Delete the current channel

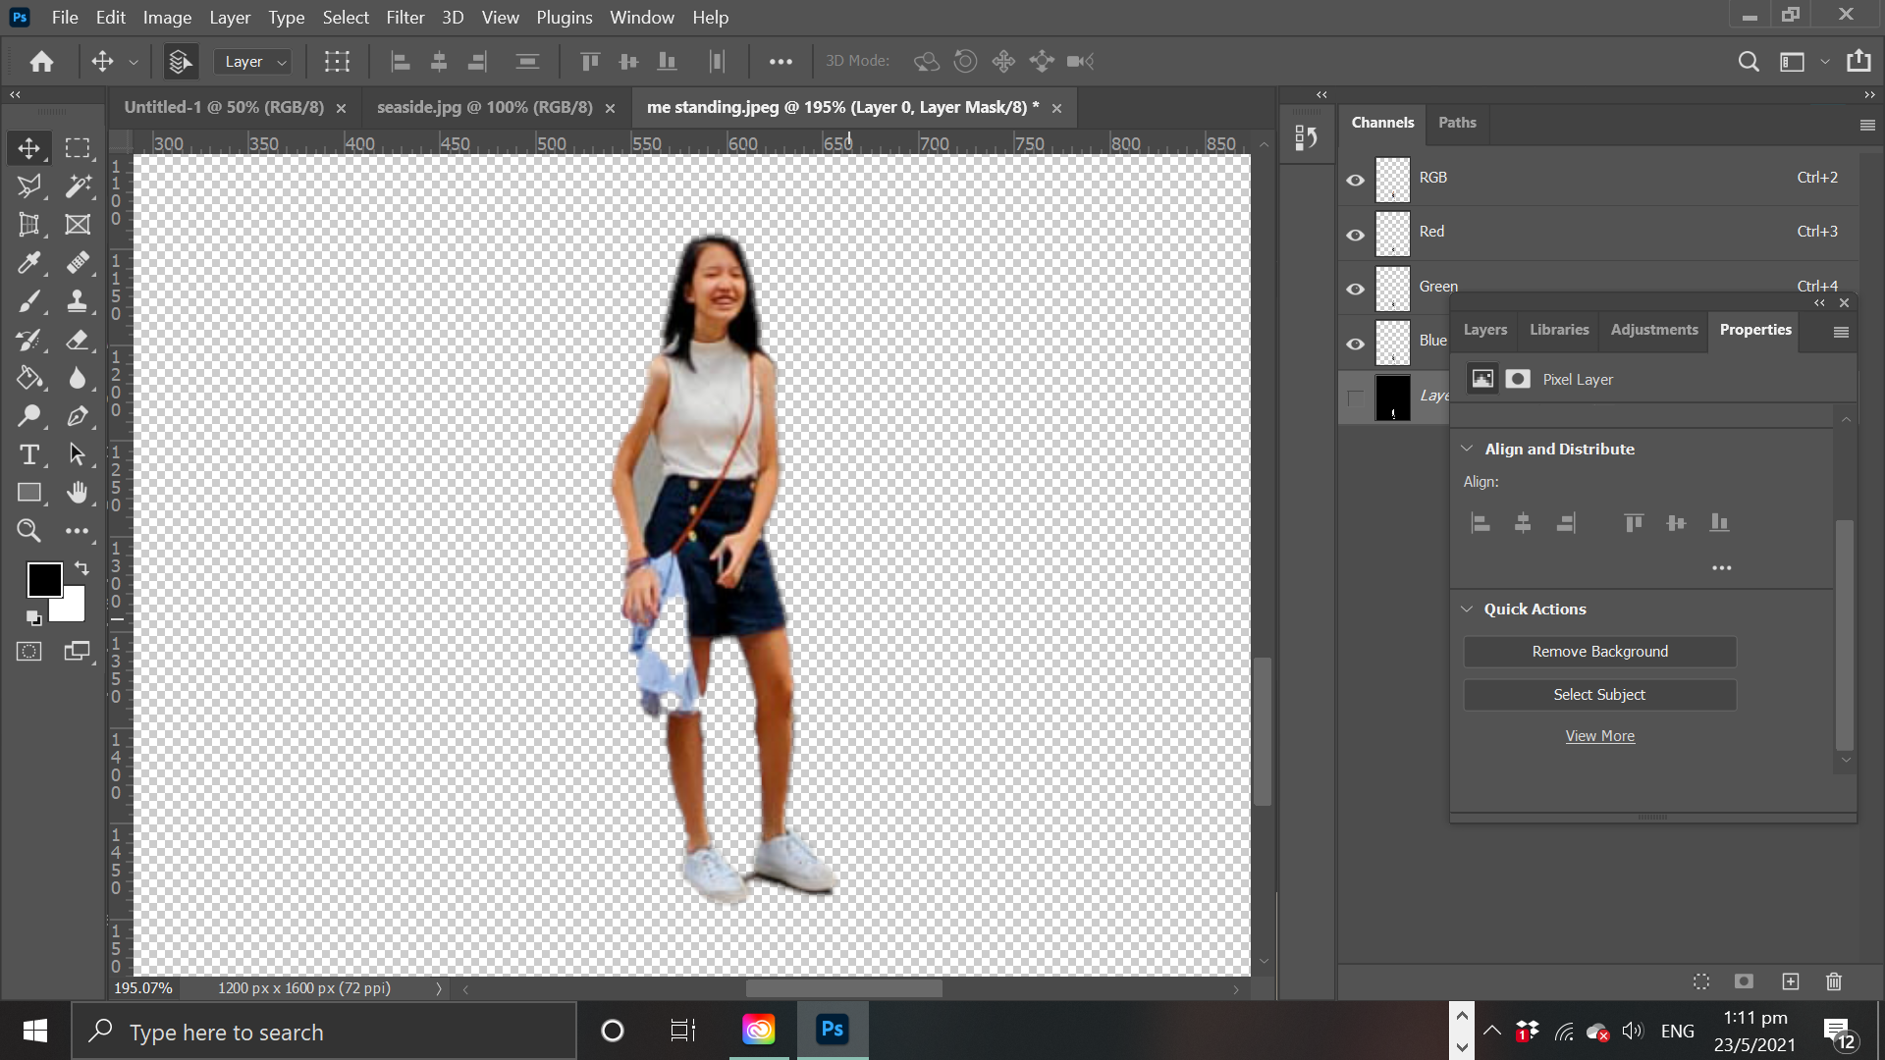click(1834, 981)
